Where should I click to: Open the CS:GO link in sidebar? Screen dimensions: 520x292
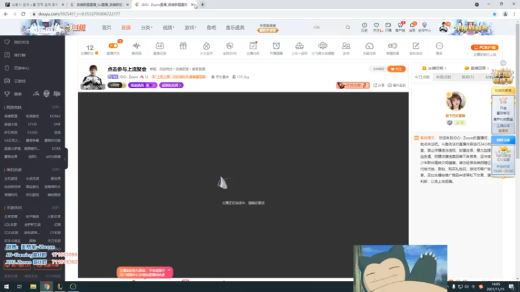(x=32, y=132)
